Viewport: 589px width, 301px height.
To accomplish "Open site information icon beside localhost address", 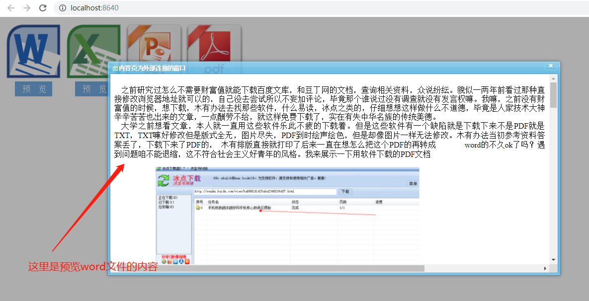I will (63, 8).
